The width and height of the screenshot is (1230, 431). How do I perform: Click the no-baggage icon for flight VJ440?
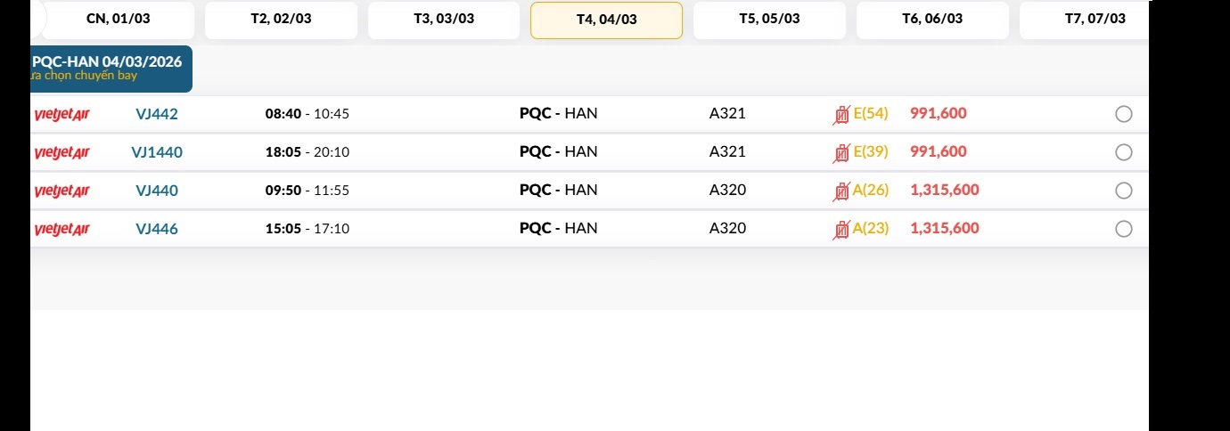pyautogui.click(x=841, y=191)
